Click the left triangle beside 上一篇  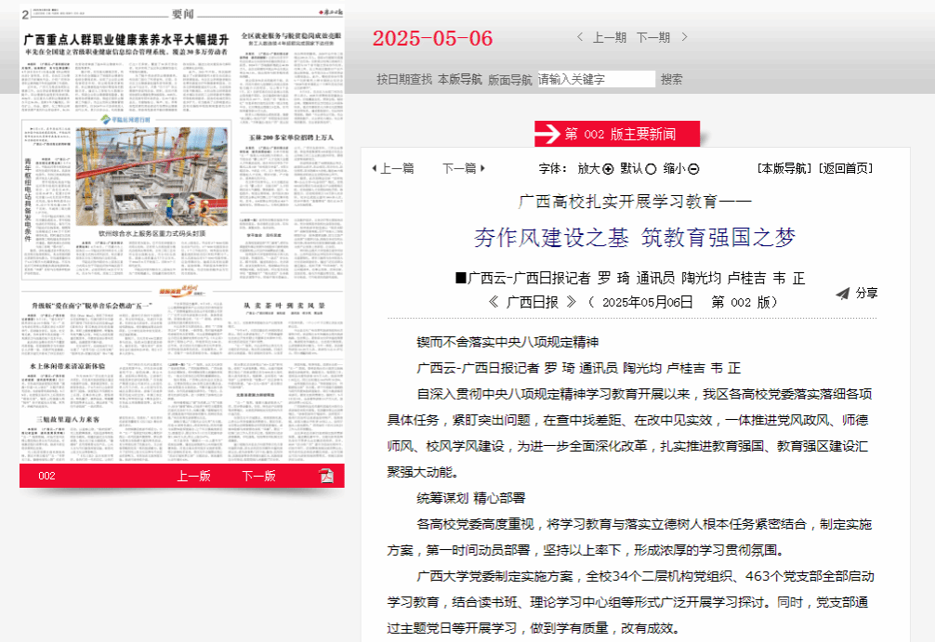(x=374, y=168)
